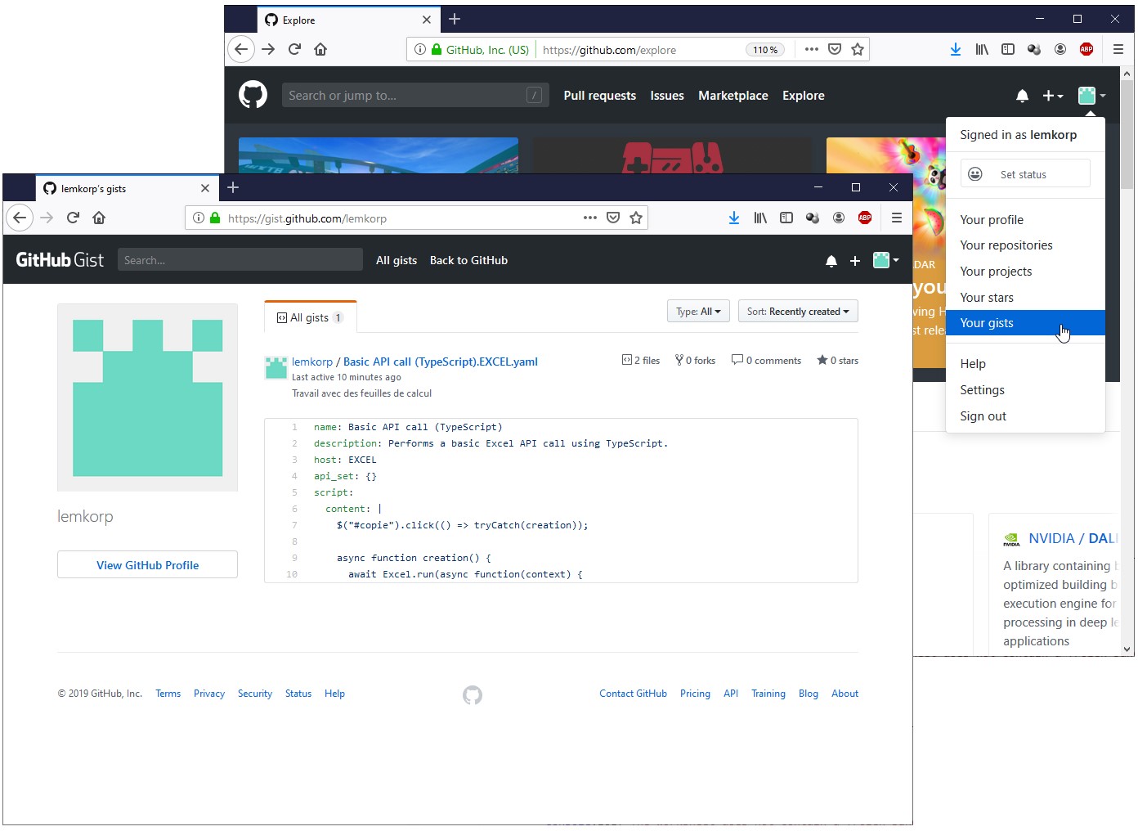
Task: Click the plus icon in Gist header
Action: [x=854, y=261]
